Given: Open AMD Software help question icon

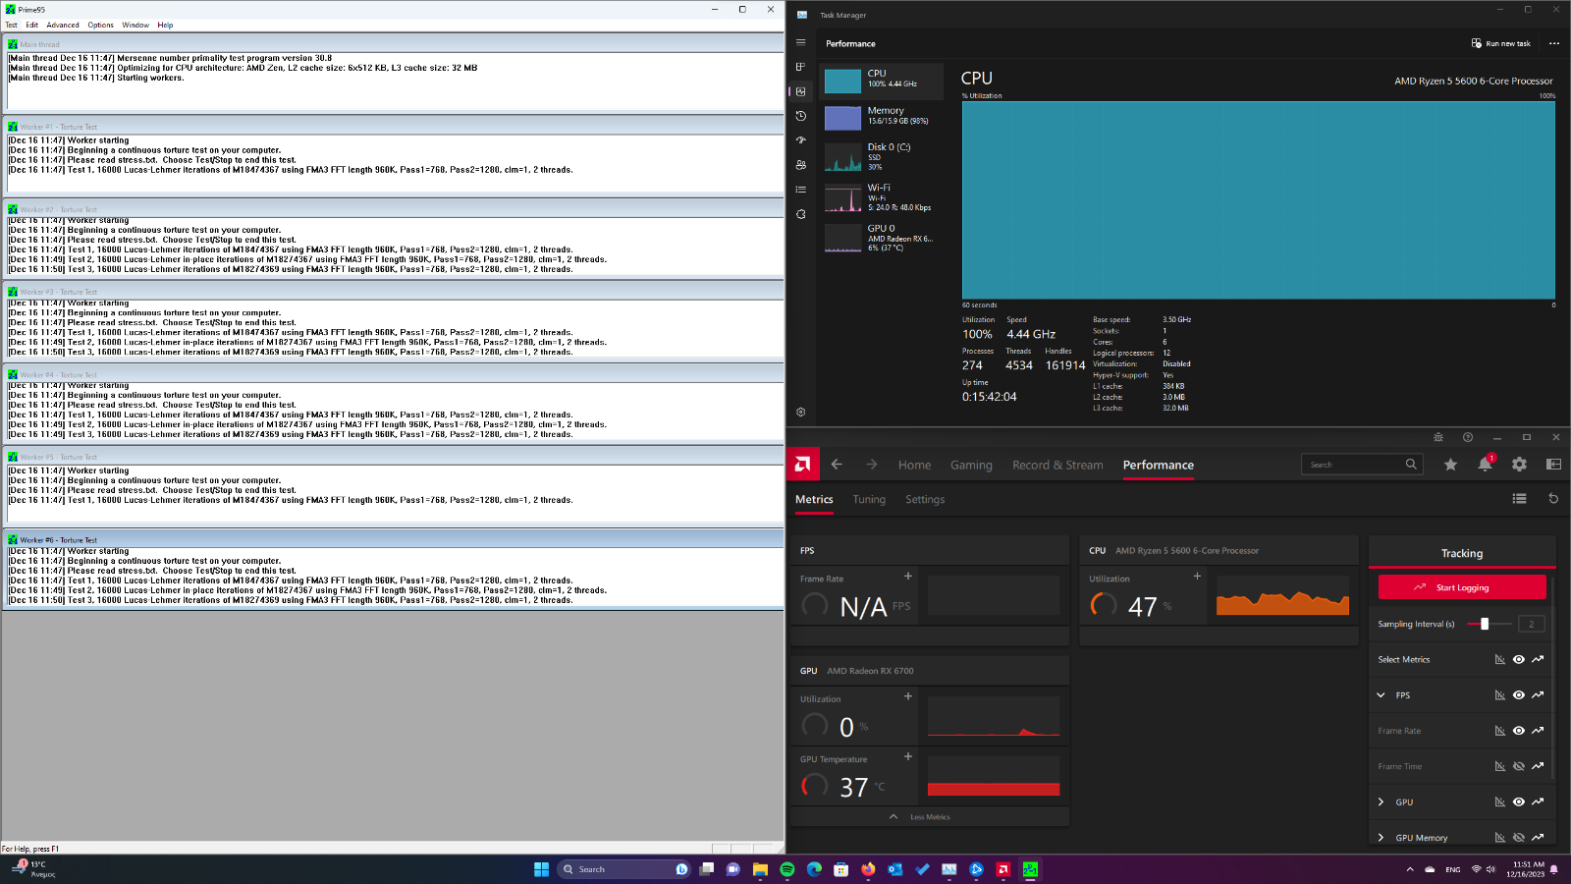Looking at the screenshot, I should point(1468,437).
